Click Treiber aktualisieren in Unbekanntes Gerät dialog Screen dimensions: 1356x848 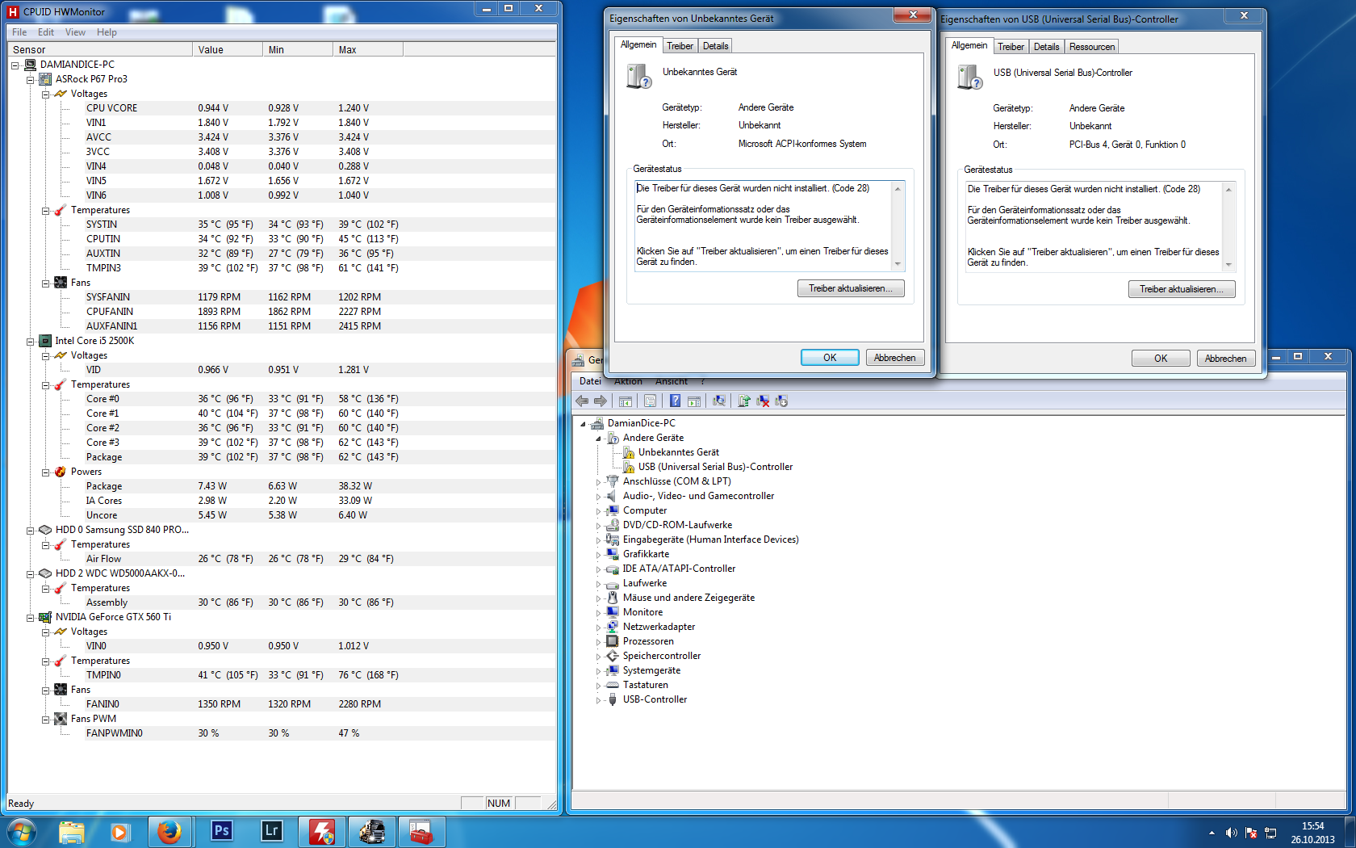click(x=851, y=288)
